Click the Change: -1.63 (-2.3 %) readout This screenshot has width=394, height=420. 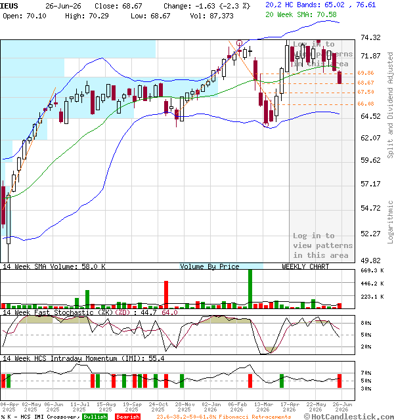[207, 6]
